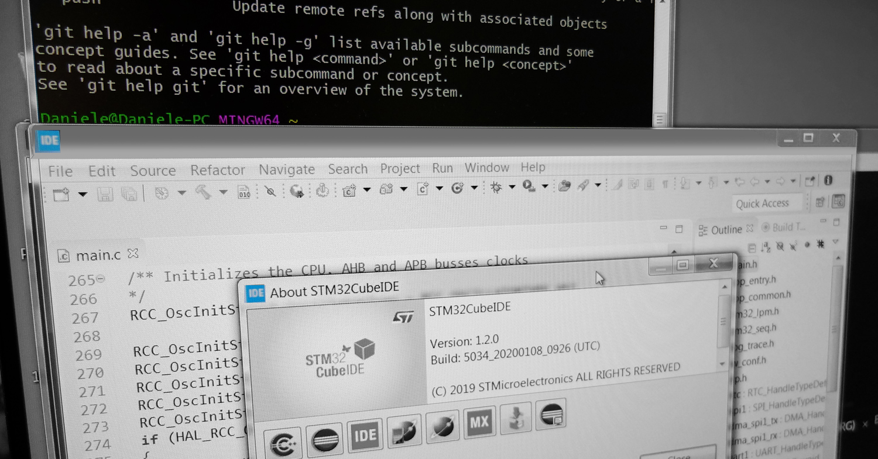Open the File menu
This screenshot has width=878, height=459.
coord(60,171)
